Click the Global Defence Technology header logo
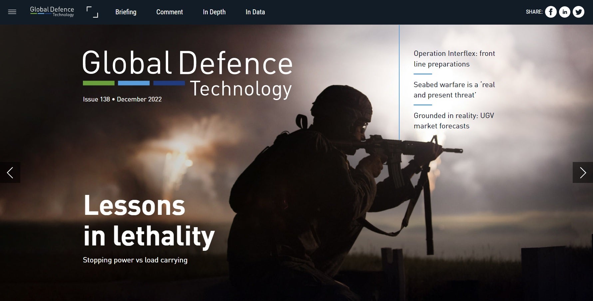The width and height of the screenshot is (593, 301). click(52, 12)
